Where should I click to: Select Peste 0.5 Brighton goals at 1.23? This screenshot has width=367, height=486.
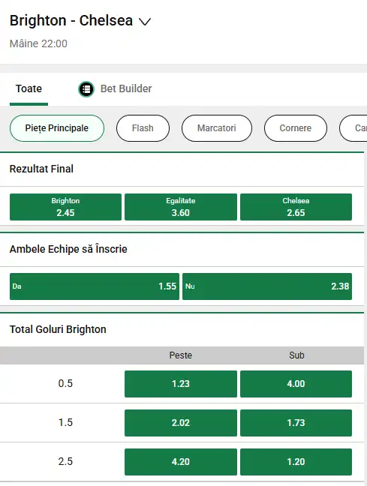click(x=181, y=384)
